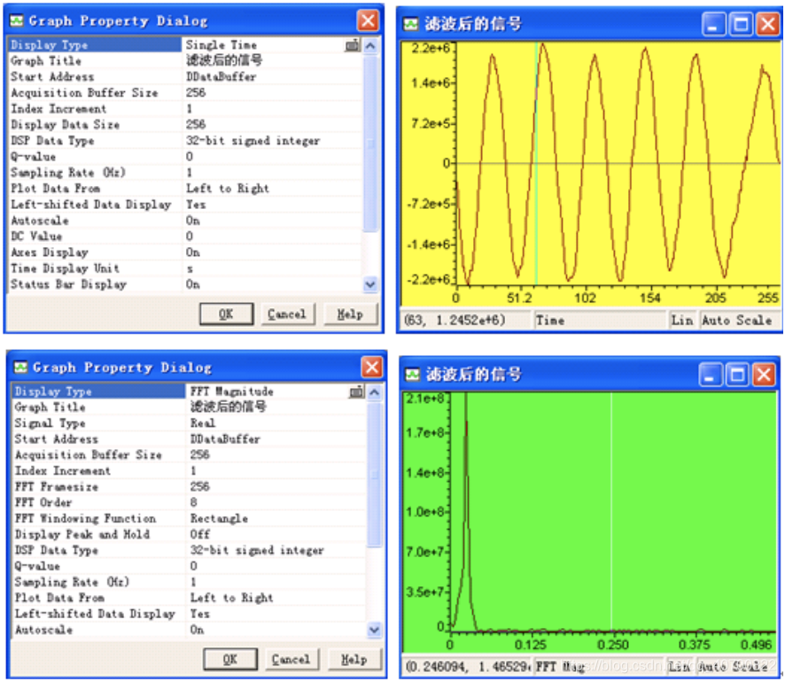Select Index Increment value in top dialog
Viewport: 785px width, 682px height.
pos(190,109)
